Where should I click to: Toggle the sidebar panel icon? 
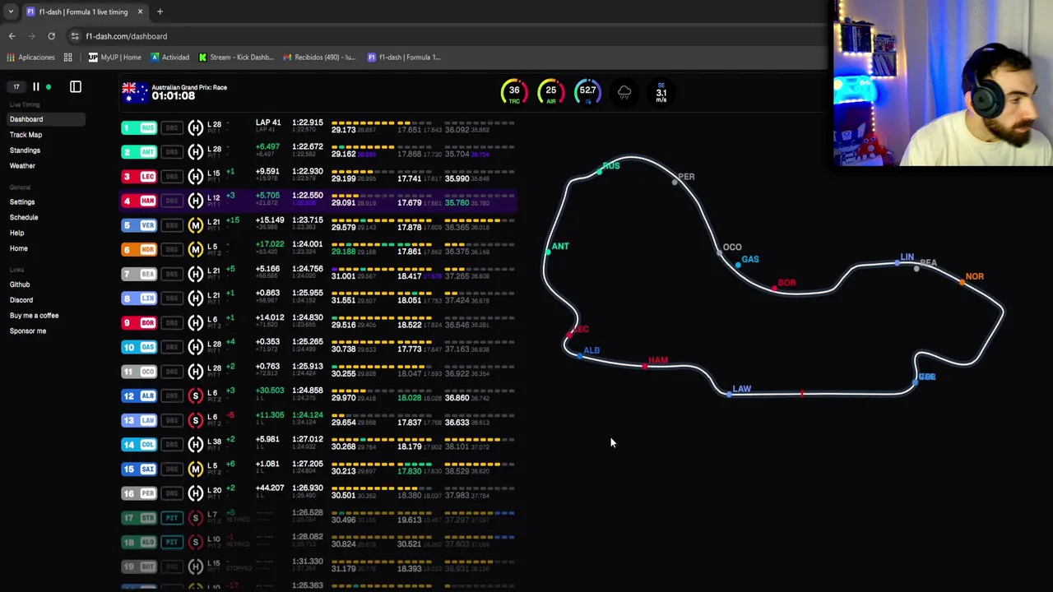[x=76, y=86]
